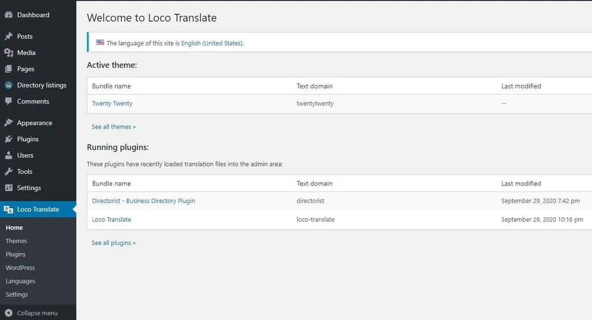This screenshot has width=592, height=320.
Task: Click the Tools wrench icon
Action: (8, 172)
